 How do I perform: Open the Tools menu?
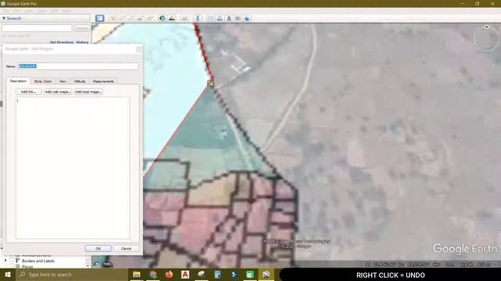point(41,11)
